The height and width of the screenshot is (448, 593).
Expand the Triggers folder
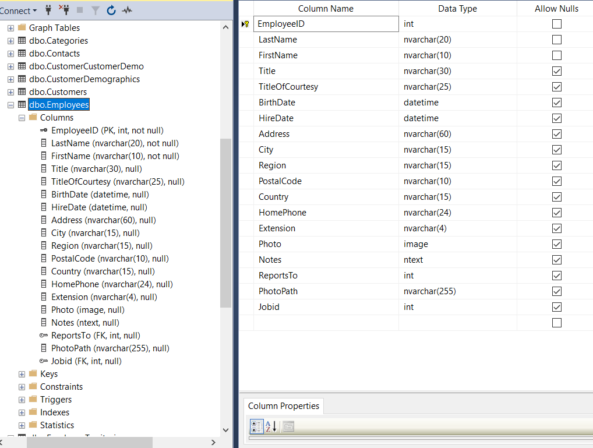pos(22,400)
